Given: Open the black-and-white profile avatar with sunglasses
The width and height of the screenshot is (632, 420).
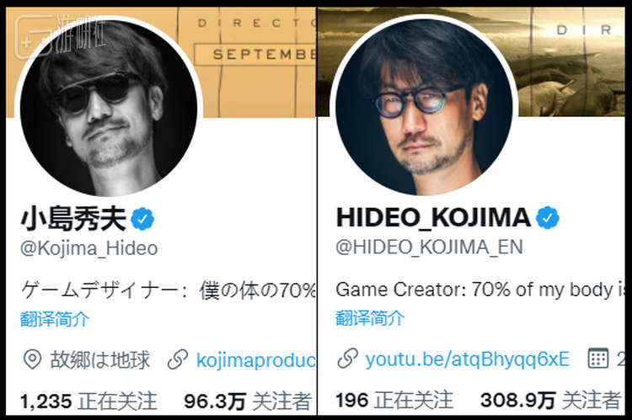Looking at the screenshot, I should 109,108.
